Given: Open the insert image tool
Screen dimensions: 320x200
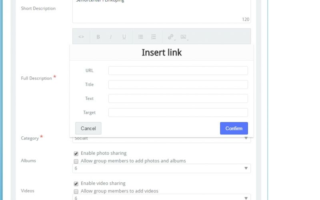Looking at the screenshot, I should (x=184, y=37).
